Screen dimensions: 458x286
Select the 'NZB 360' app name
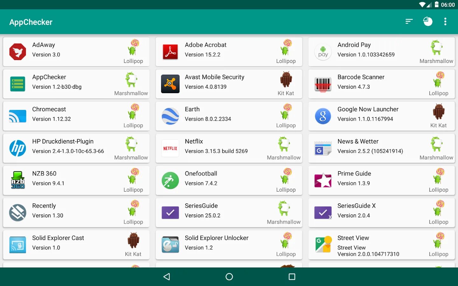pyautogui.click(x=44, y=174)
